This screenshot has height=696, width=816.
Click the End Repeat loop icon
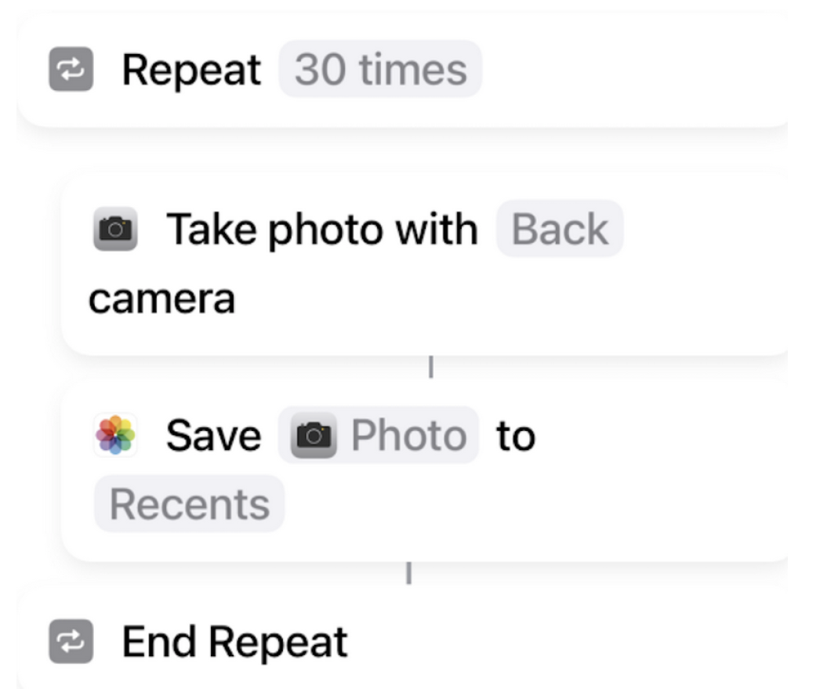(x=71, y=642)
